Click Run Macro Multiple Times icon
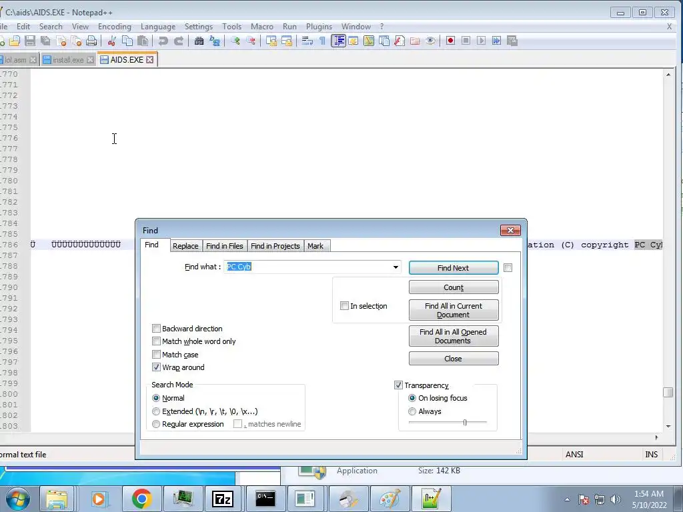 pos(496,41)
